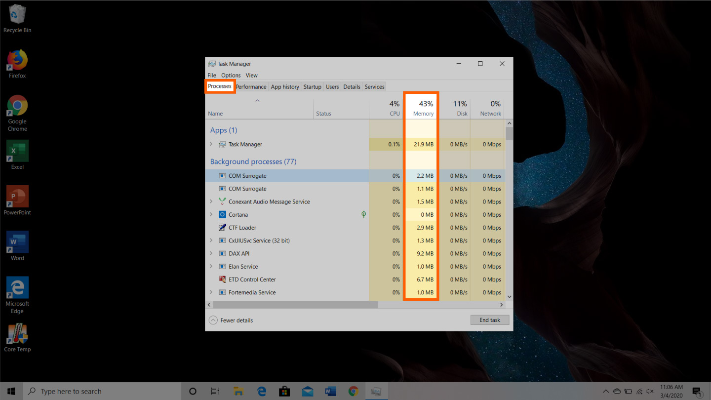Screen dimensions: 711x400
Task: Open the Mail app from the taskbar
Action: coord(307,391)
